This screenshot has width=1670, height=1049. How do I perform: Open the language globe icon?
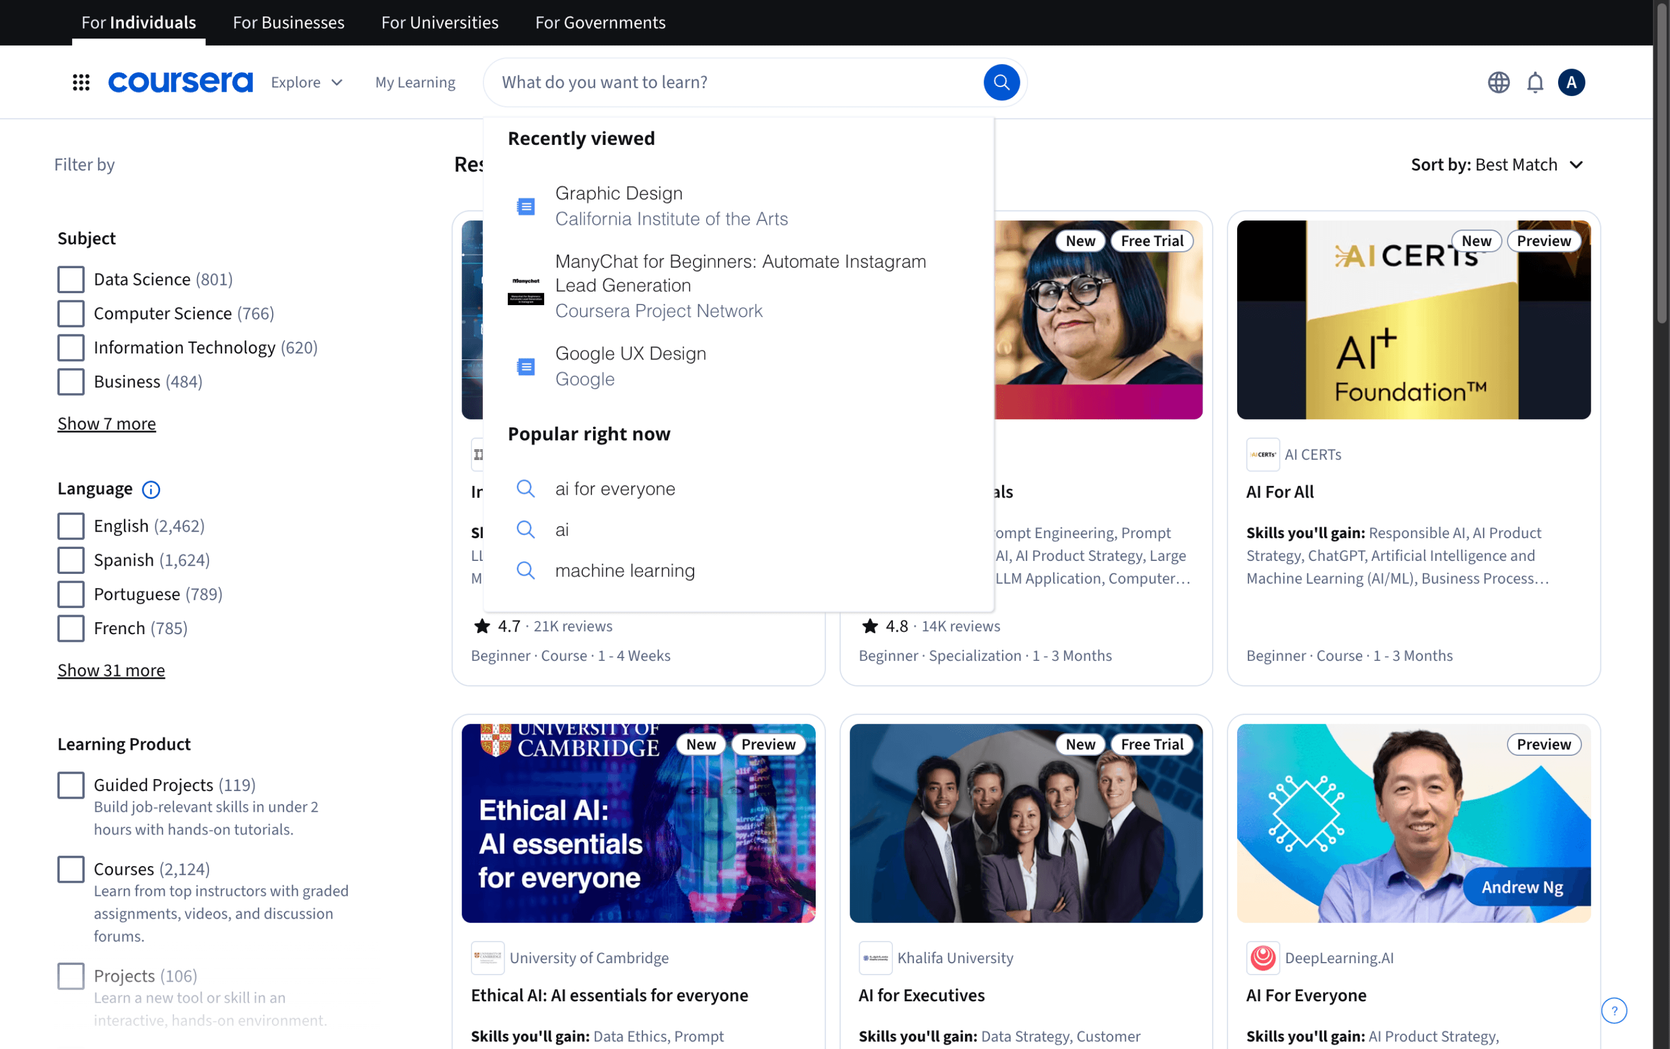(1498, 82)
